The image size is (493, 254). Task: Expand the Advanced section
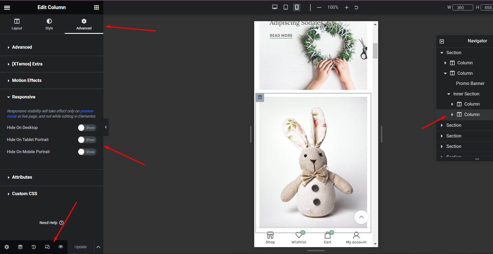[52, 47]
